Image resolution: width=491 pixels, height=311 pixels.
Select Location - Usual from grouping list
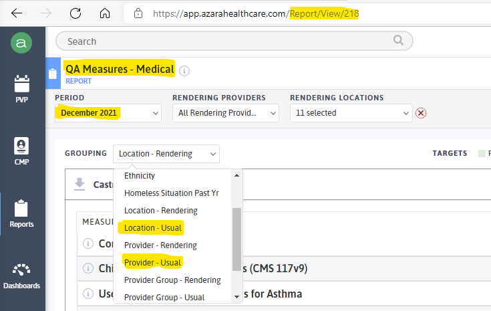click(x=153, y=228)
